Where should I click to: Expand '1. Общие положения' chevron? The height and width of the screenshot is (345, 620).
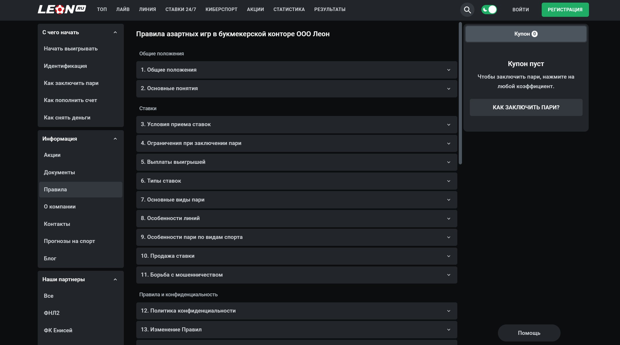(x=448, y=70)
